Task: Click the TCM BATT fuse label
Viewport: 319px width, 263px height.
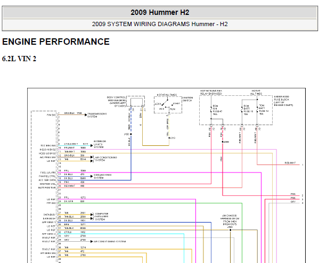Action: (x=264, y=110)
